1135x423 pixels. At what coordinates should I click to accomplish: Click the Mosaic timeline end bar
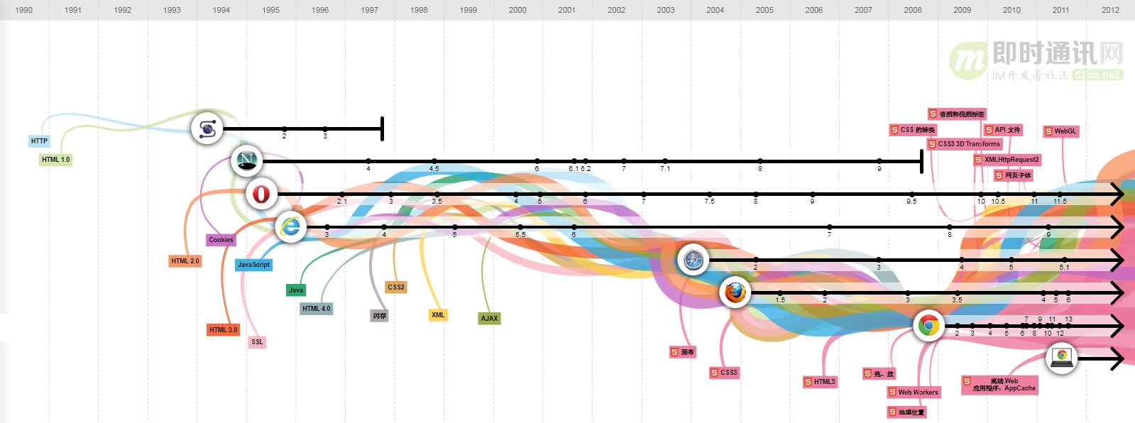click(x=383, y=129)
